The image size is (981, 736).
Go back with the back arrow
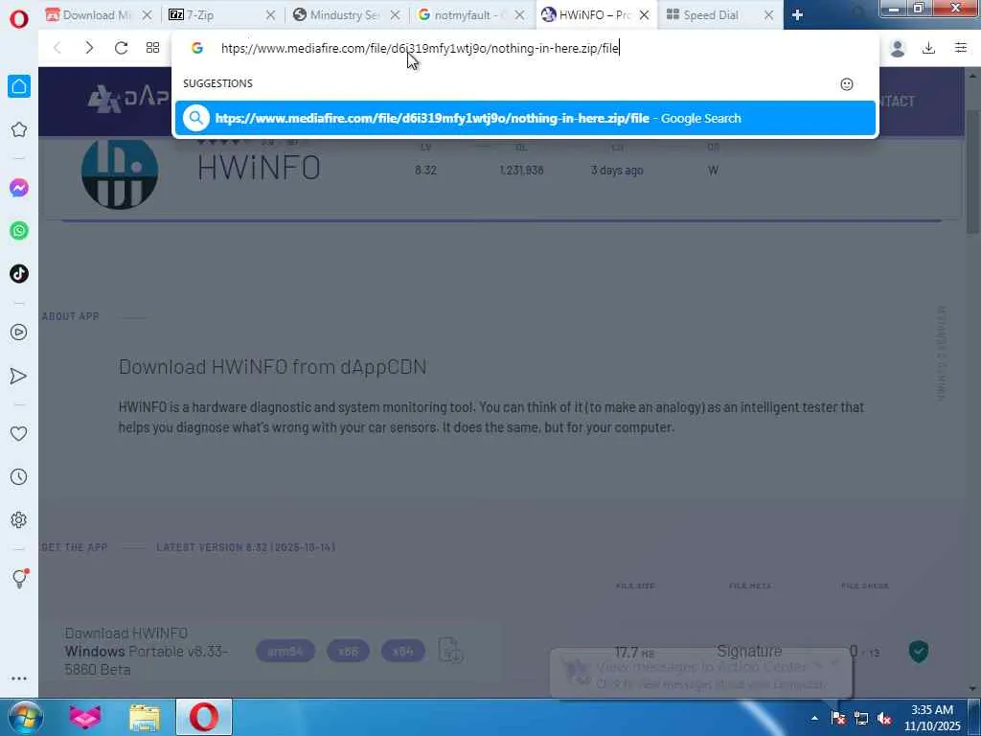click(57, 48)
